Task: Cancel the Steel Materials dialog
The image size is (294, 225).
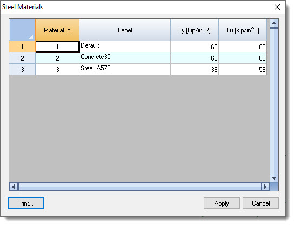Action: click(260, 203)
